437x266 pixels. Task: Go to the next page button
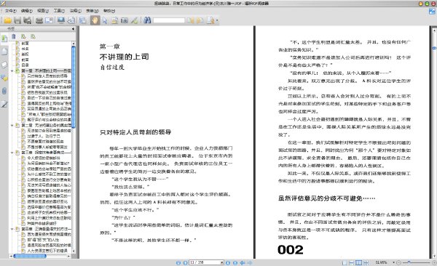(228, 262)
